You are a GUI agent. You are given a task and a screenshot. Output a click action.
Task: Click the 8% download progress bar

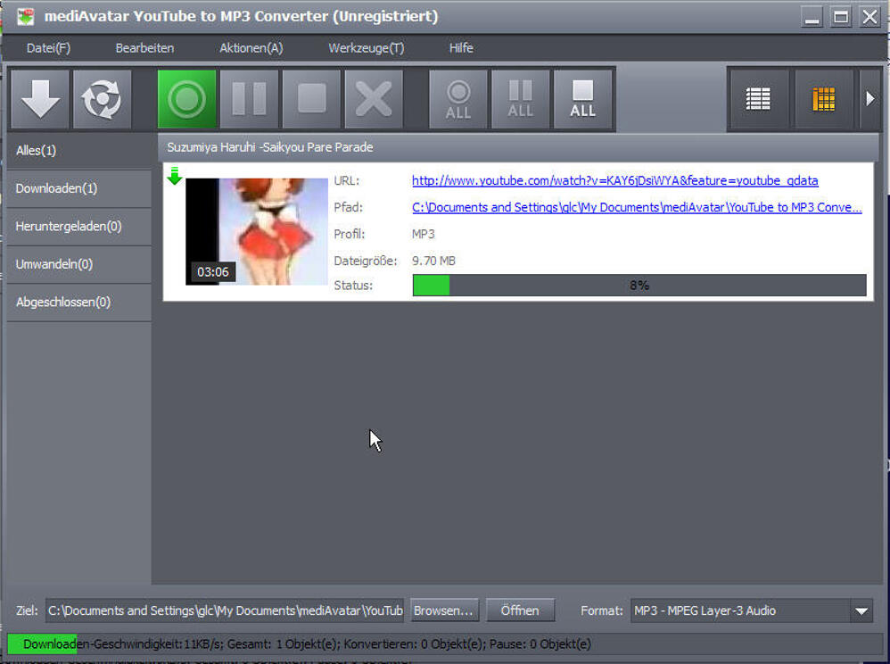click(639, 285)
